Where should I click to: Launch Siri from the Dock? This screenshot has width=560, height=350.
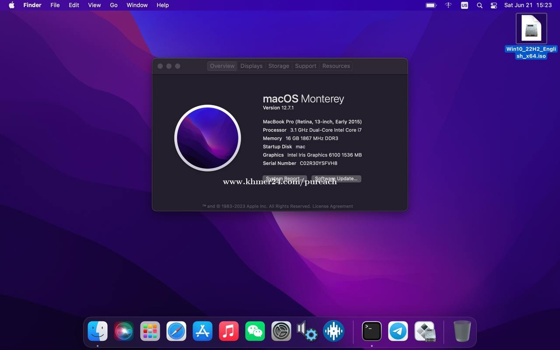124,331
